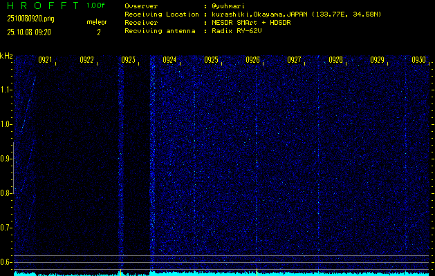Click the 0.8 frequency scale label
Viewport: 435px width, 276px height.
pyautogui.click(x=6, y=193)
